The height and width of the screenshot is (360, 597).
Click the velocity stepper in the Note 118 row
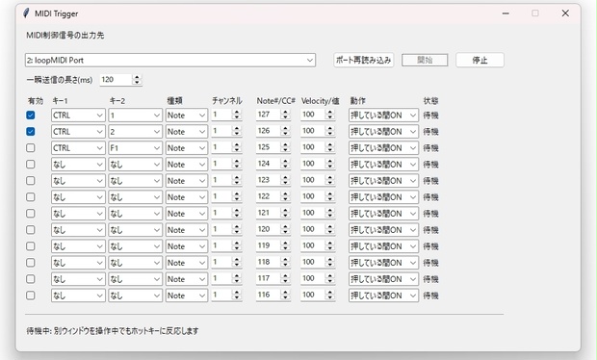(x=330, y=262)
